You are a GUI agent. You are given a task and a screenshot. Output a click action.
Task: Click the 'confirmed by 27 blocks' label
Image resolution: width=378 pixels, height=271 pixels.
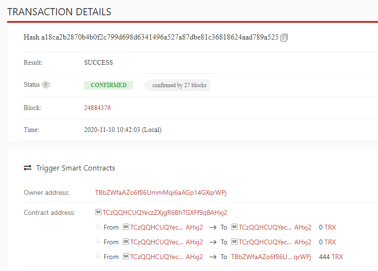pos(179,85)
